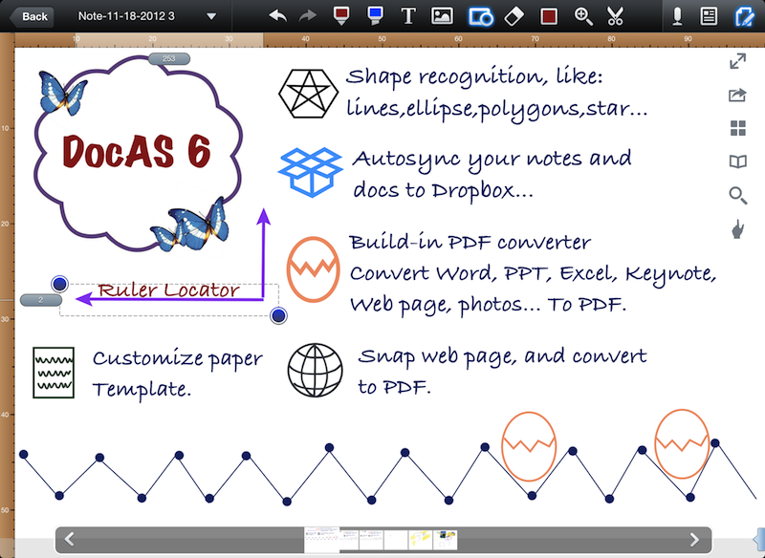This screenshot has width=765, height=558.
Task: Search within the document
Action: 737,196
